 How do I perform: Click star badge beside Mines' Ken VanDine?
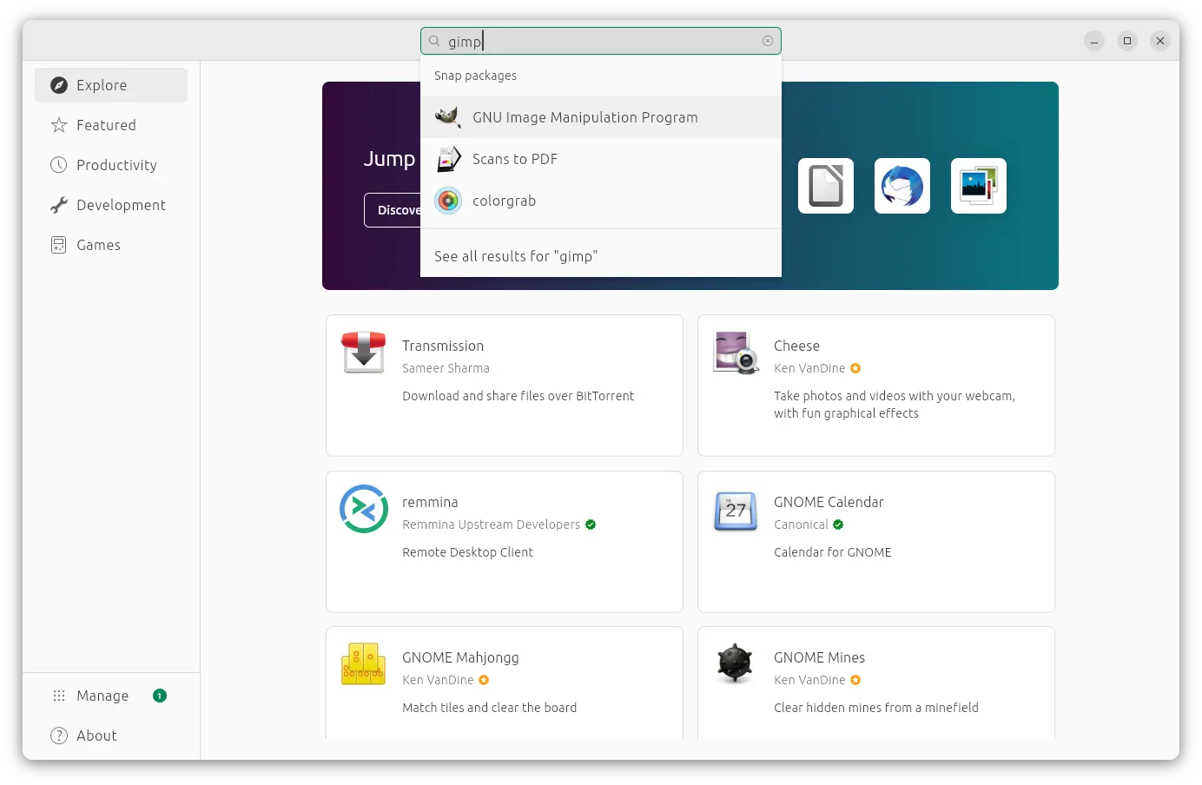click(x=855, y=680)
